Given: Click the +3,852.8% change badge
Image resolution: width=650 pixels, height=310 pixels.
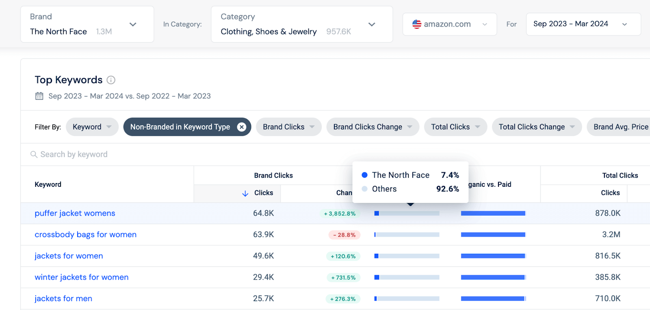Looking at the screenshot, I should tap(340, 214).
